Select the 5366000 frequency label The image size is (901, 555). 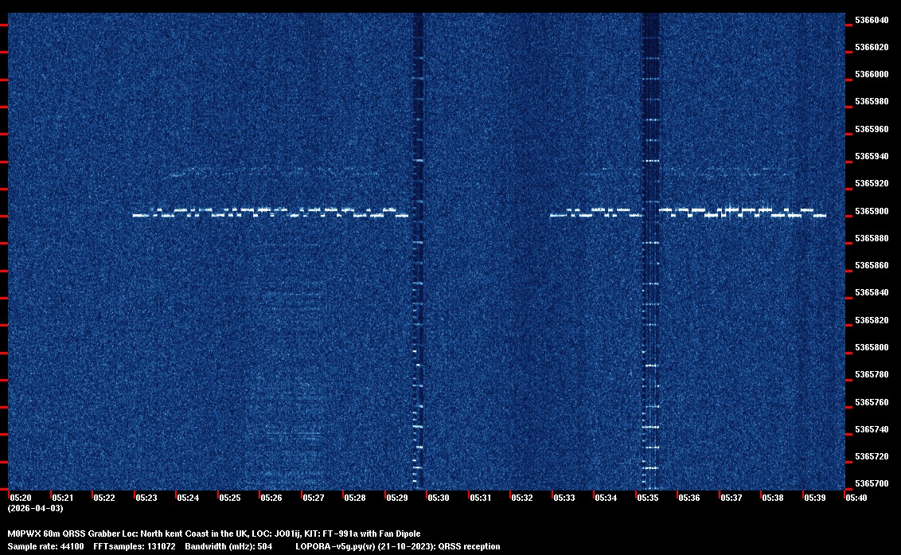(872, 75)
